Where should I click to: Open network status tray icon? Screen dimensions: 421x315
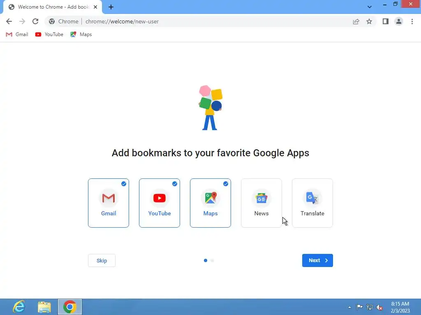click(x=370, y=307)
